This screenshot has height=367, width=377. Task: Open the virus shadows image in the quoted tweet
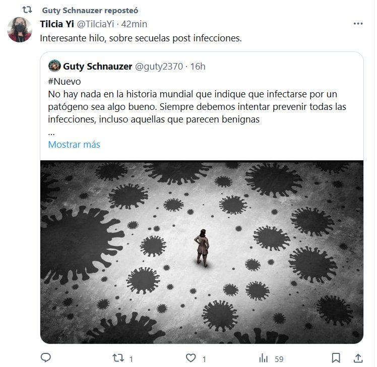click(x=202, y=252)
